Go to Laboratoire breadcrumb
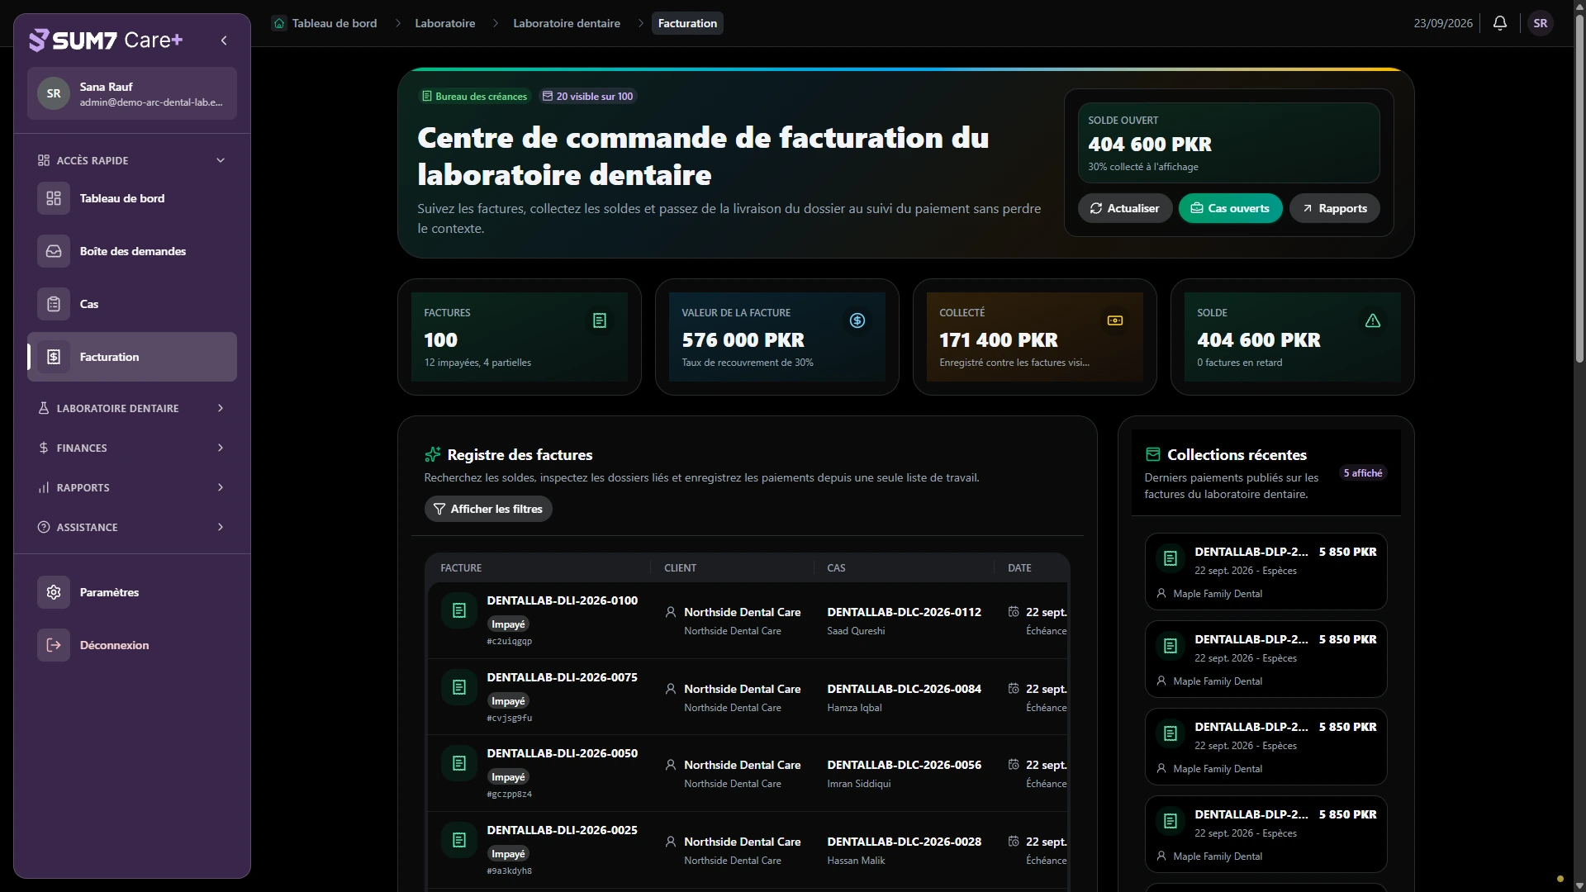The image size is (1586, 892). tap(445, 23)
